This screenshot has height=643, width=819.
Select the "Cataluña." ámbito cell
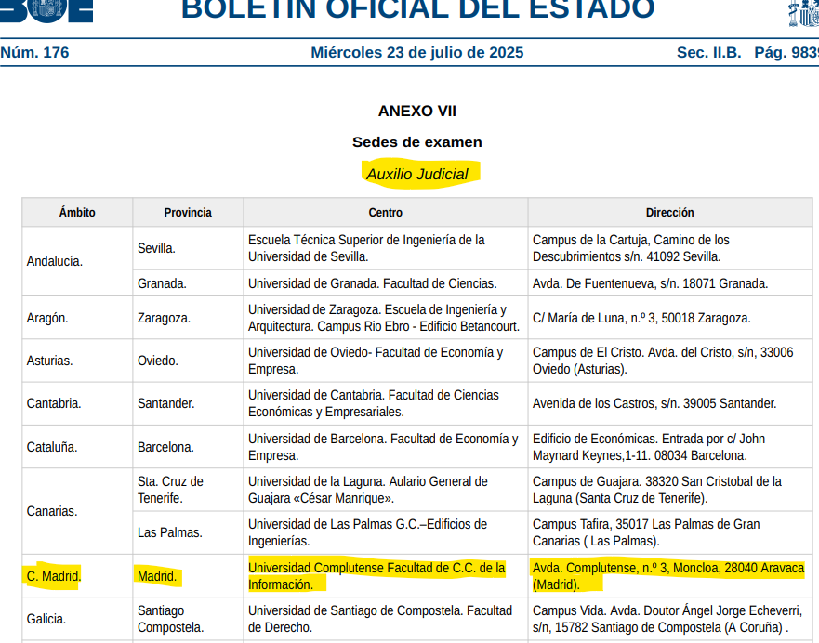point(77,447)
